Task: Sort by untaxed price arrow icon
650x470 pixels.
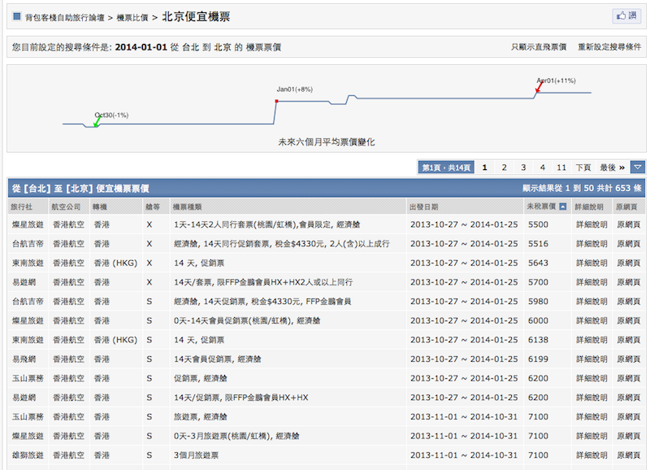Action: pos(562,207)
